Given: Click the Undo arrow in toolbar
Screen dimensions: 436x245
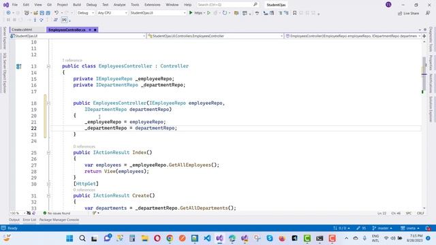Looking at the screenshot, I should (57, 13).
